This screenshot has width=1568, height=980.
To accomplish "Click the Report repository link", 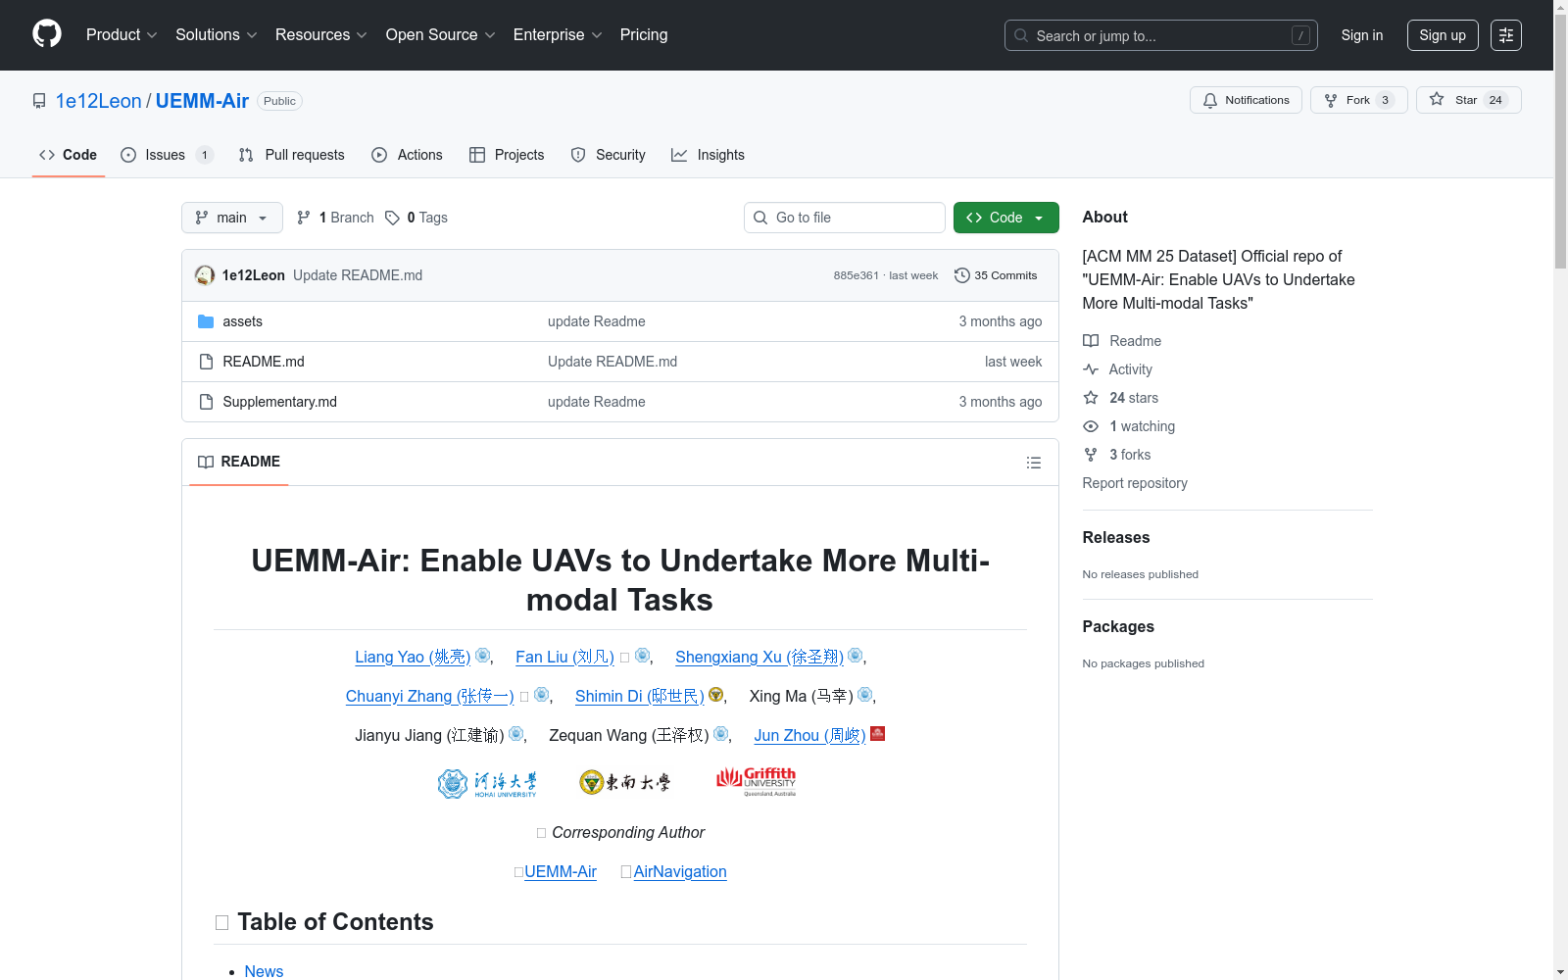I will tap(1135, 483).
